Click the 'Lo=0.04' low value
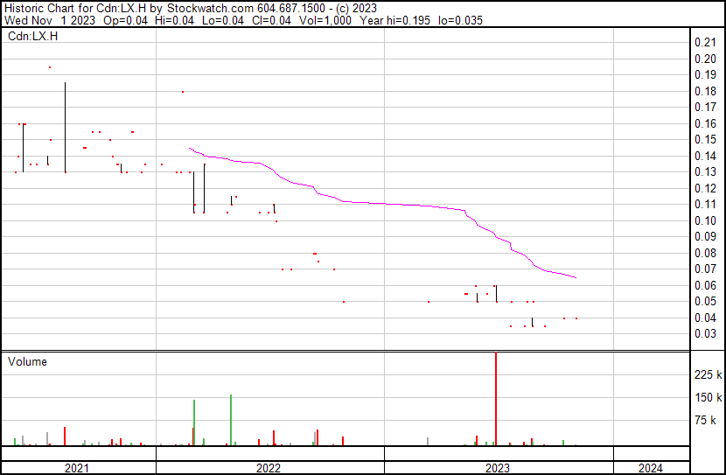Screen dimensions: 726x475 223,20
